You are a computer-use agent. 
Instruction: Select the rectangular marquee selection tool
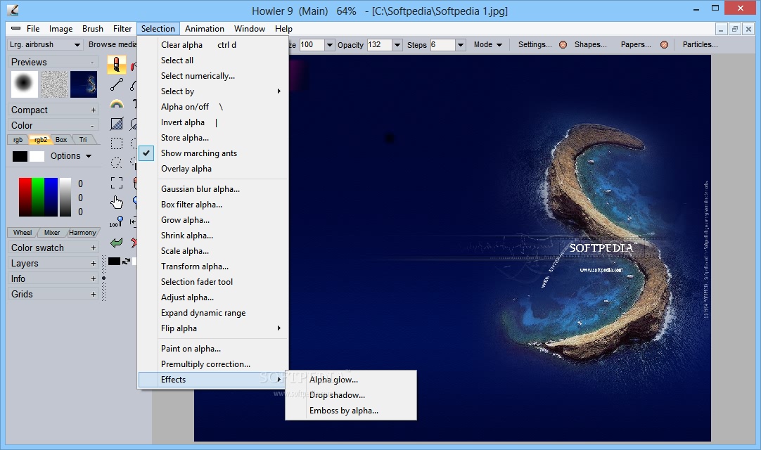(117, 143)
